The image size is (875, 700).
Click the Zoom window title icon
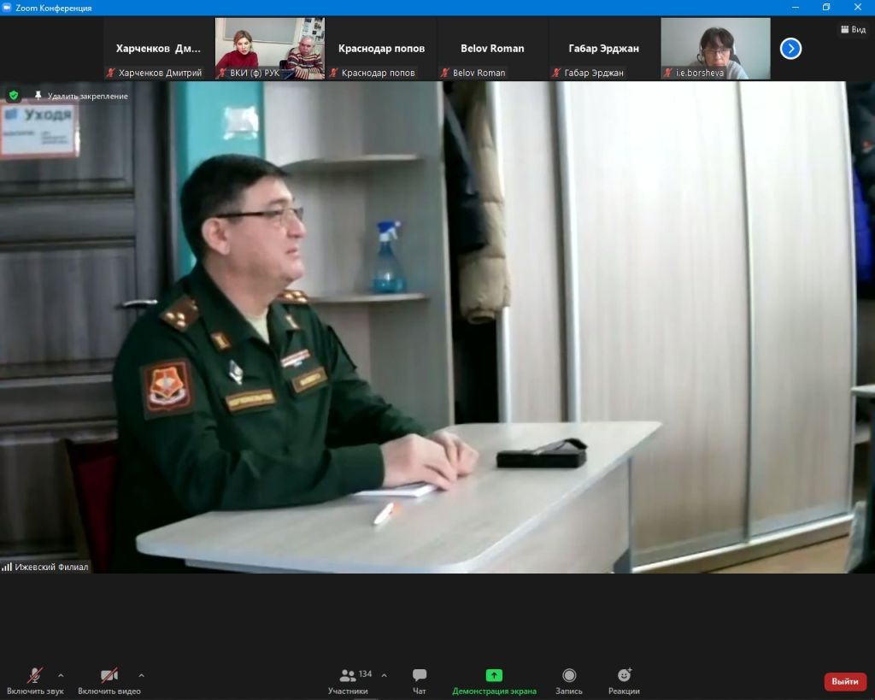[x=7, y=7]
